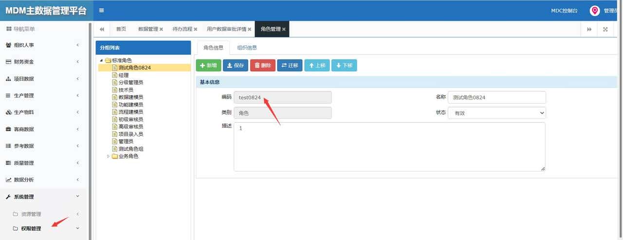Select 数据建模员 in the tree
Screen dimensions: 623x240
tap(131, 97)
